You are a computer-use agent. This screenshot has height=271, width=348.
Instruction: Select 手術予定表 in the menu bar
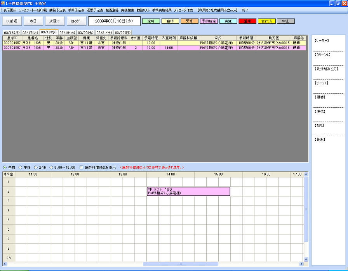click(77, 10)
